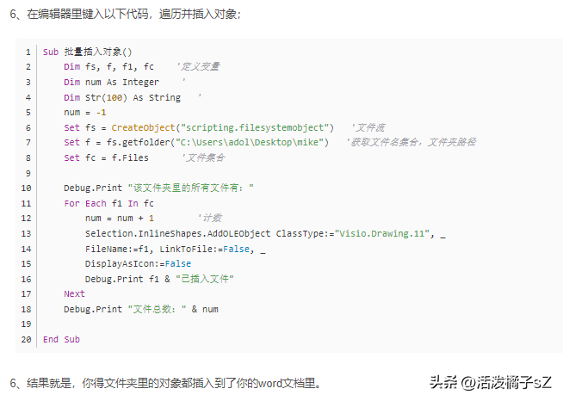
Task: Click the num = -1 line
Action: click(85, 113)
